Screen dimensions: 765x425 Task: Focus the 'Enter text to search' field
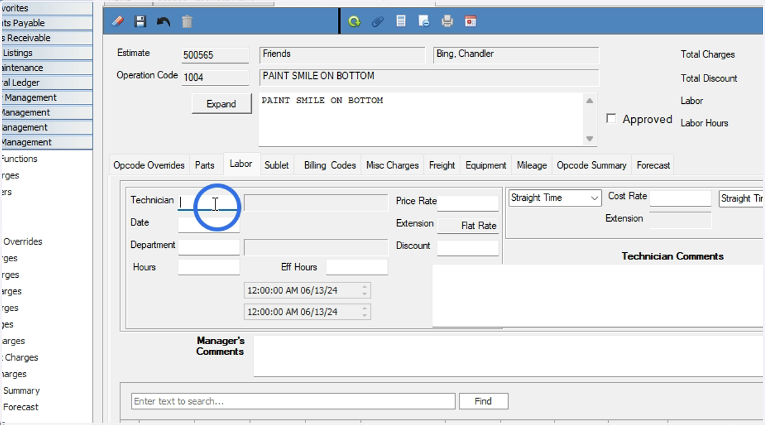coord(293,401)
